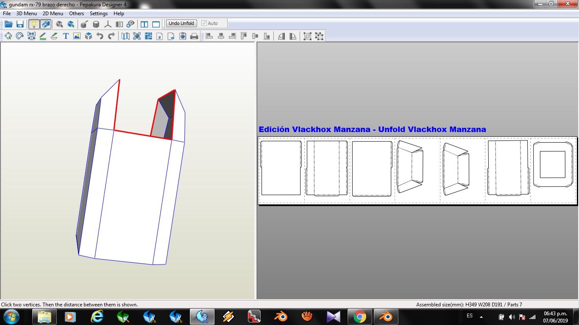Viewport: 579px width, 325px height.
Task: Toggle the Auto checkbox
Action: pos(204,23)
